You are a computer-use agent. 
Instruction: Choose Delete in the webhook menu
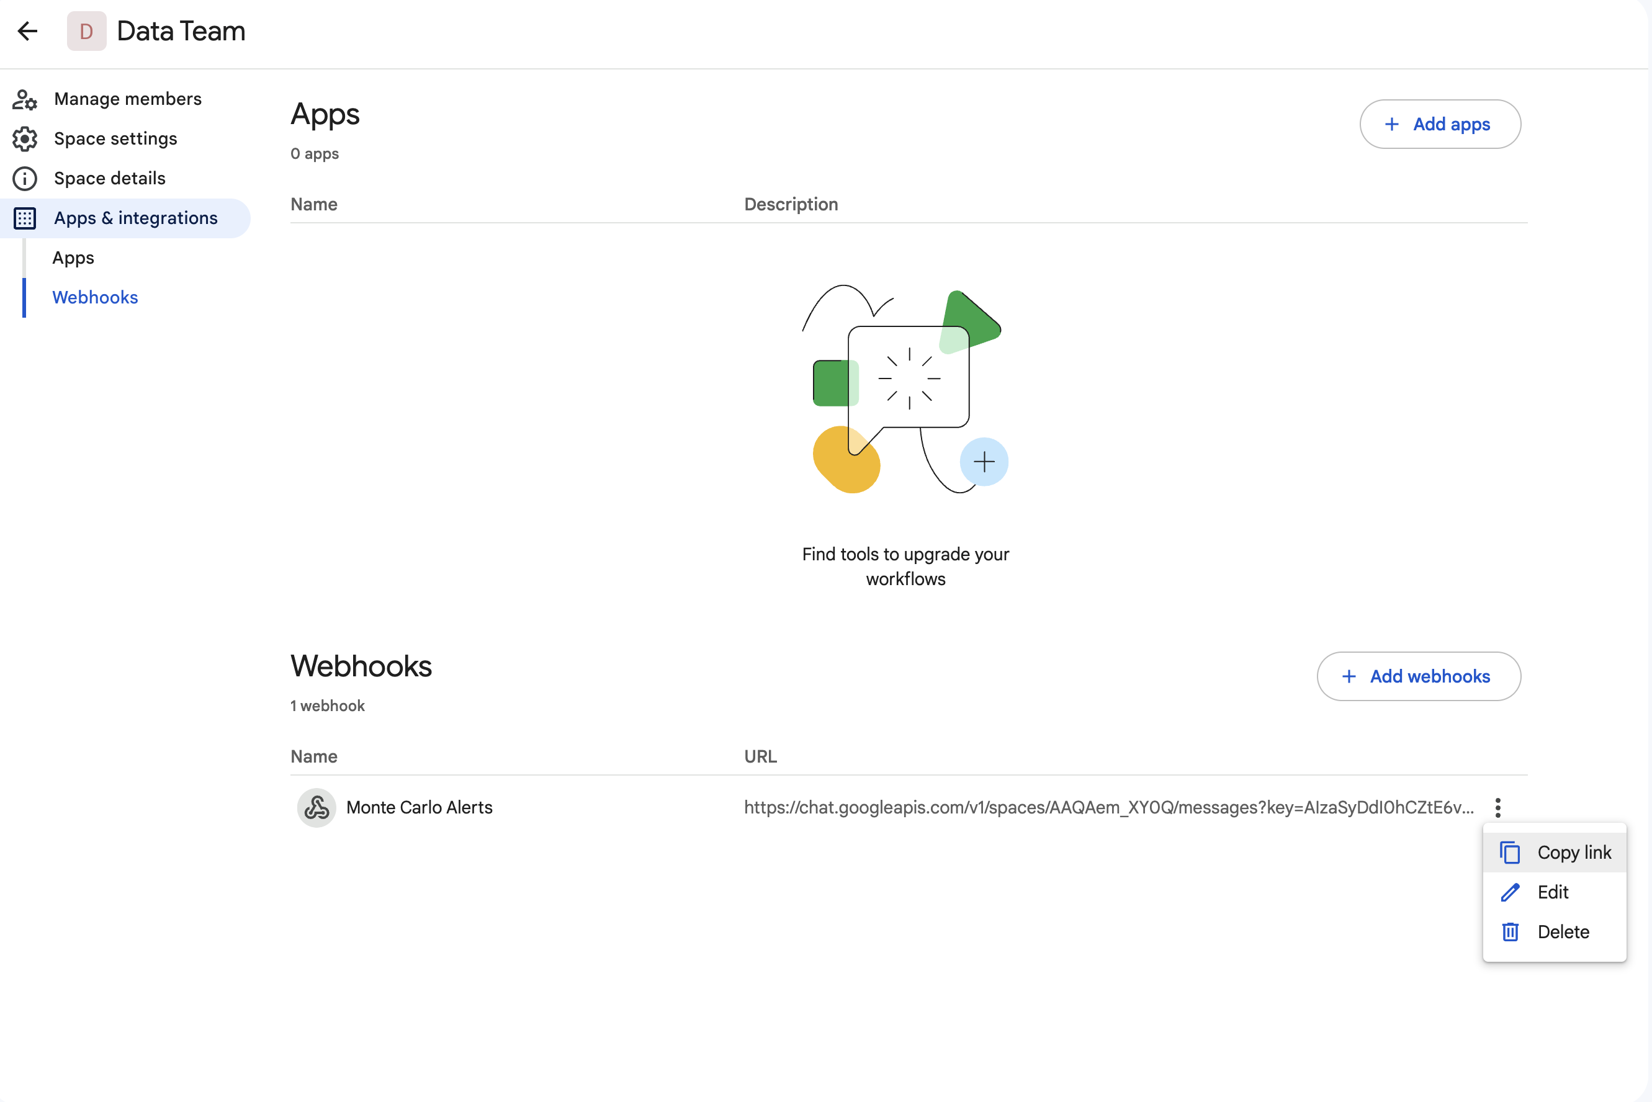click(1563, 932)
